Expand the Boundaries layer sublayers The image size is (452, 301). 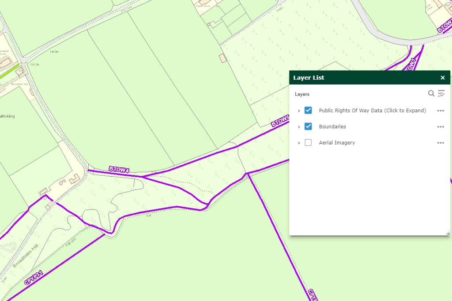(299, 126)
